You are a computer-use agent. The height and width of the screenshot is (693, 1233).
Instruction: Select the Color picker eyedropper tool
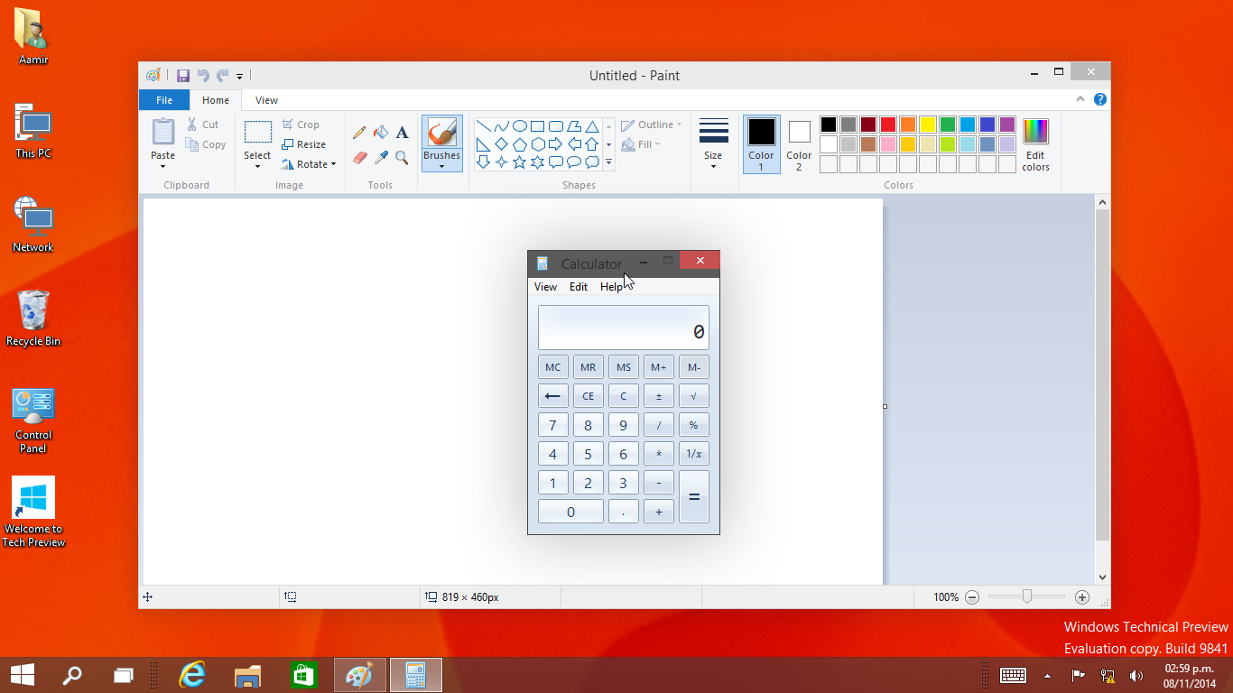tap(381, 158)
